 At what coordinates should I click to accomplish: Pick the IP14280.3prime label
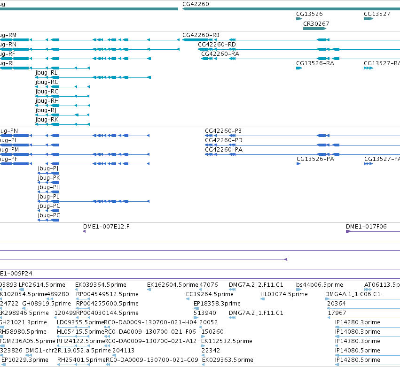(x=358, y=322)
